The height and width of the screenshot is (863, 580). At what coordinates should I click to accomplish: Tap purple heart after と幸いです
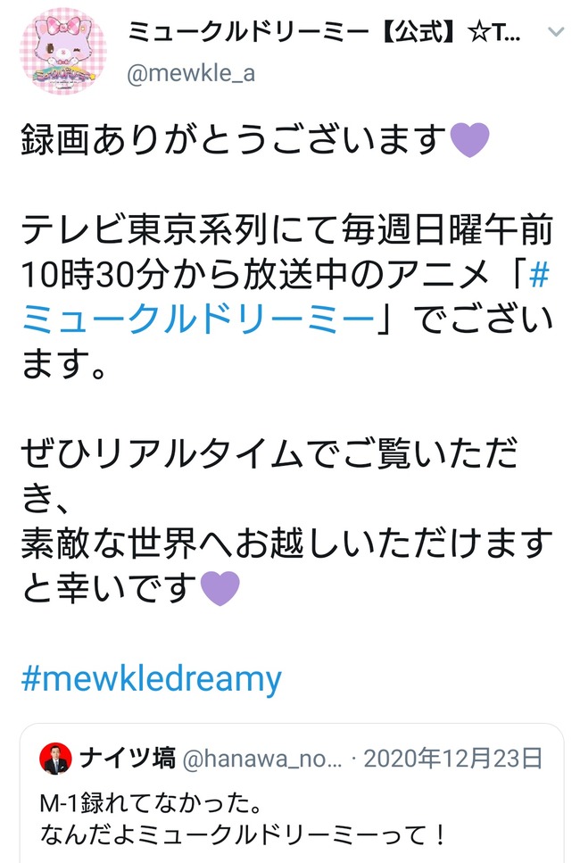pos(220,588)
